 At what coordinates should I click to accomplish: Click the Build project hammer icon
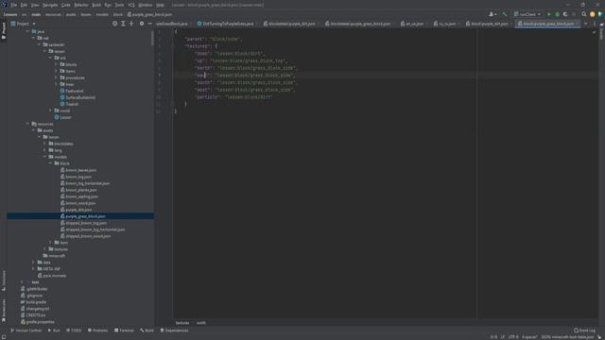pos(504,14)
